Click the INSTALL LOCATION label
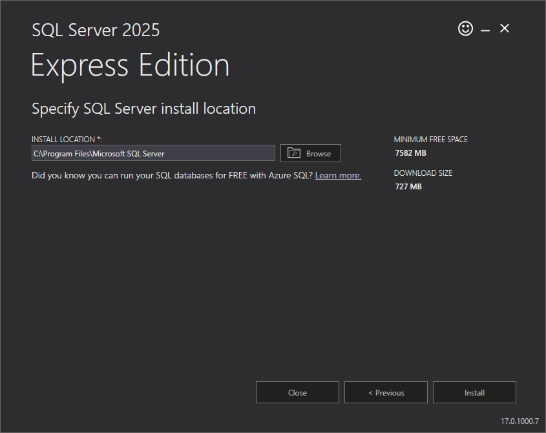The width and height of the screenshot is (546, 433). tap(67, 140)
